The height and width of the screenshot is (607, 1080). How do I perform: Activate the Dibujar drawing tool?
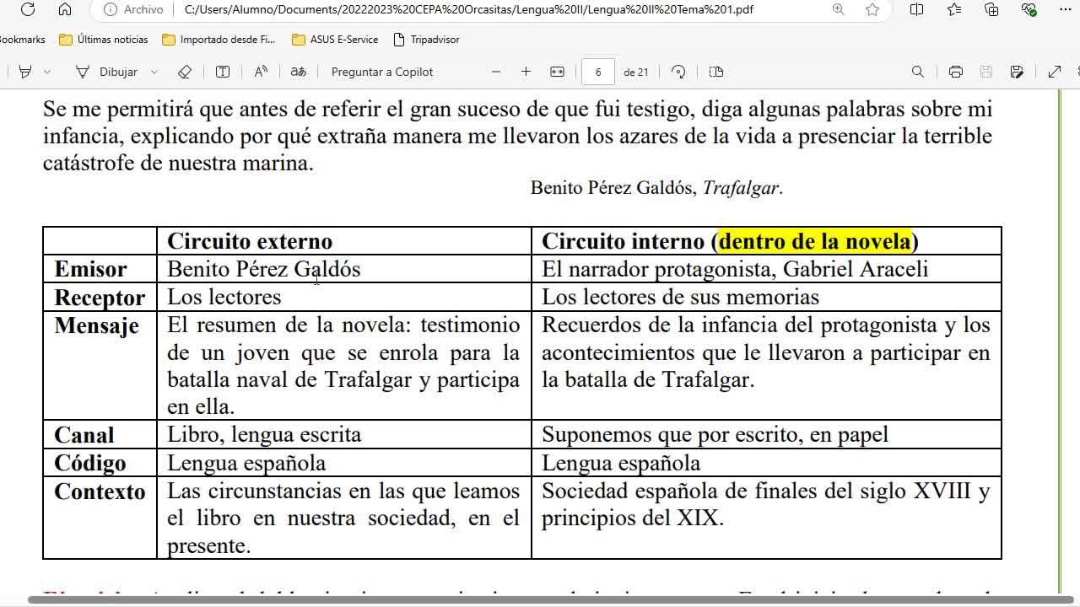[x=106, y=72]
